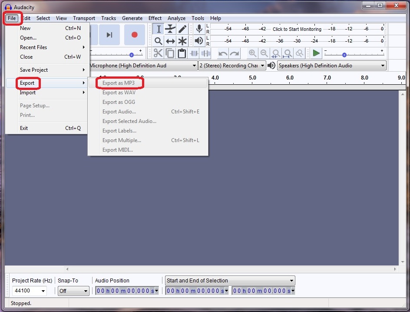410x312 pixels.
Task: Open the Recording Channels dropdown
Action: click(x=232, y=65)
